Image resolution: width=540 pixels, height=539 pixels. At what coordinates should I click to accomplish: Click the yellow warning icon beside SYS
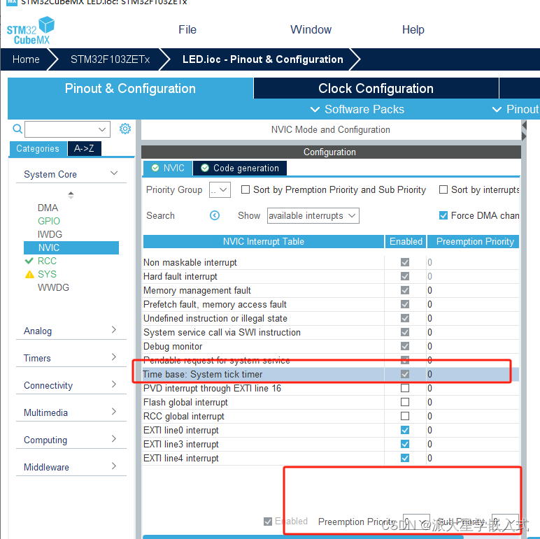pos(29,274)
